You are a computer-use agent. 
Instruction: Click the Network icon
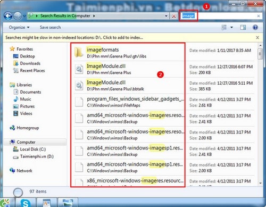(x=12, y=170)
